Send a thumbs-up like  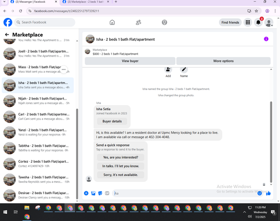pyautogui.click(x=268, y=193)
